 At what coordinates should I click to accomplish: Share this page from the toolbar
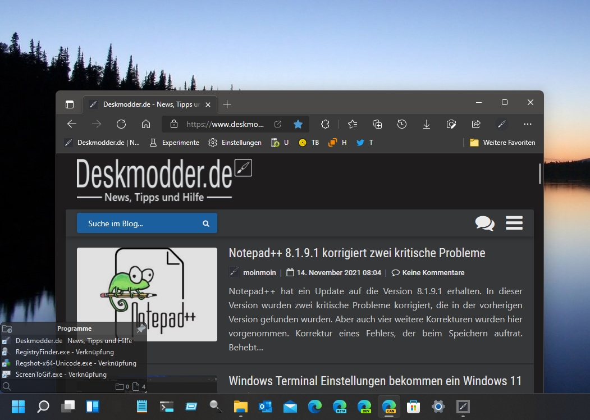tap(476, 124)
